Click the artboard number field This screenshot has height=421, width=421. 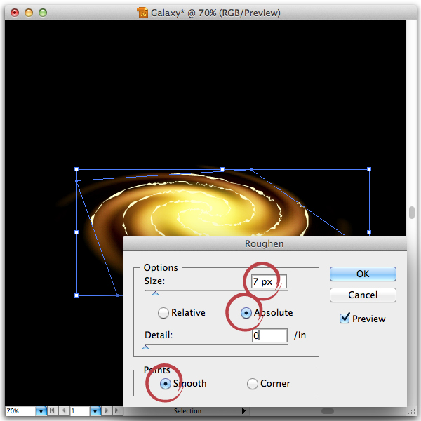coord(80,410)
